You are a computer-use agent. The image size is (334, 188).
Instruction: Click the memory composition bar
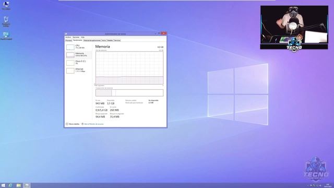129,93
